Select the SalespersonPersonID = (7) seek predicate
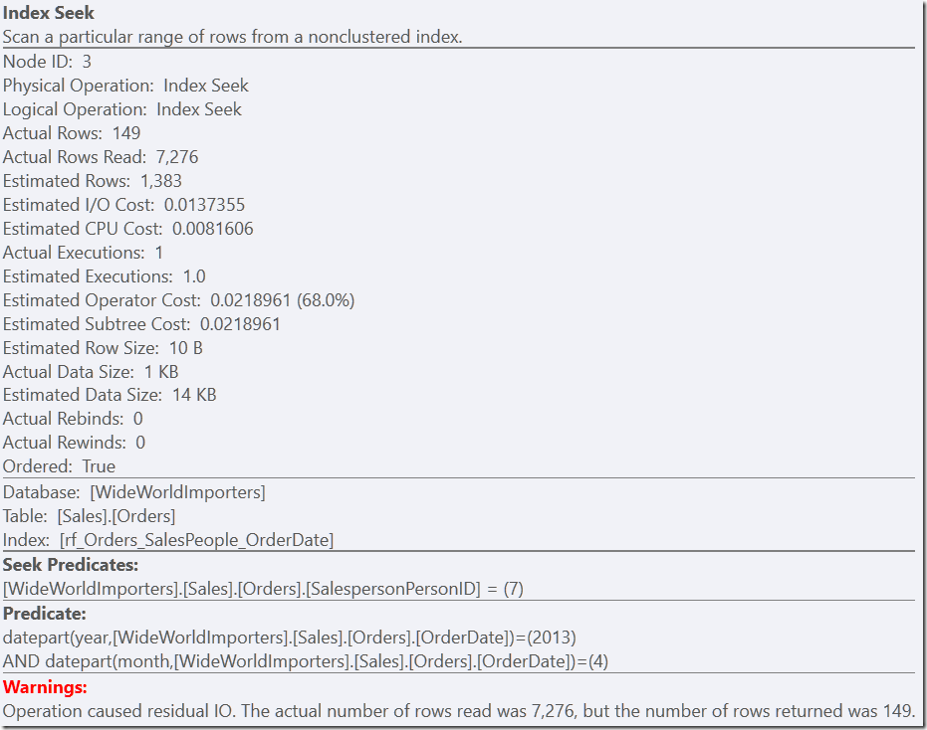927x730 pixels. tap(263, 589)
